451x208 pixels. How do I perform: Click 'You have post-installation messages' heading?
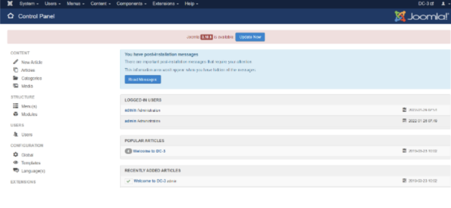coord(161,54)
